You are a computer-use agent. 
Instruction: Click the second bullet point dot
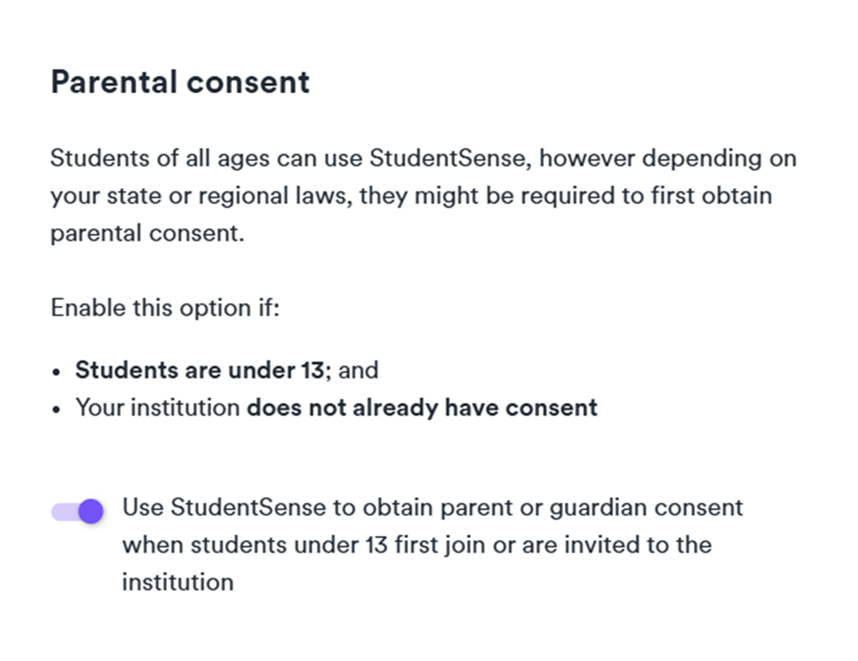pos(56,410)
